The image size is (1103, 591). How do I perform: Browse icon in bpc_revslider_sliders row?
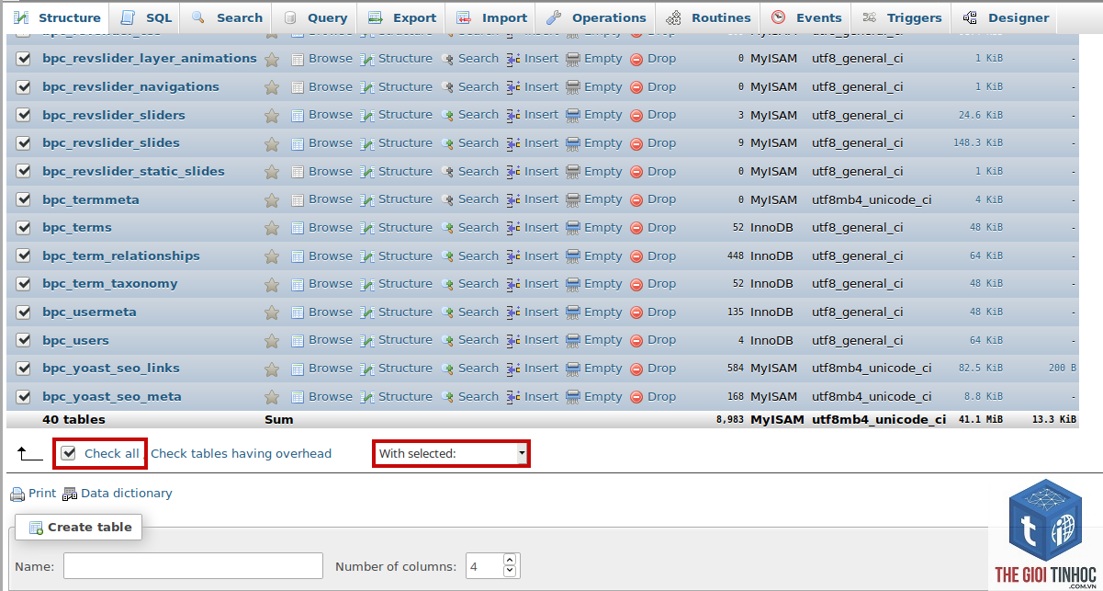click(298, 115)
